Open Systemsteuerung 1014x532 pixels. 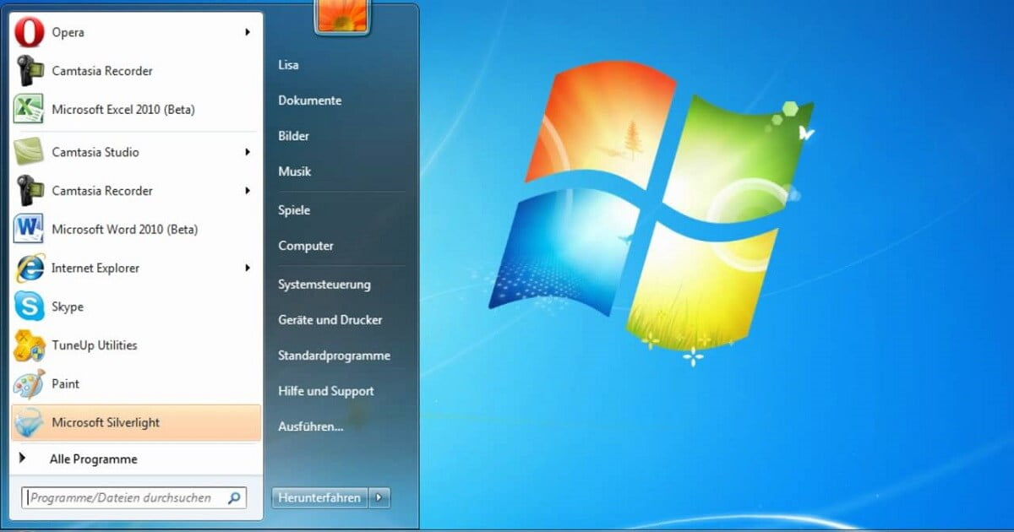pyautogui.click(x=324, y=285)
